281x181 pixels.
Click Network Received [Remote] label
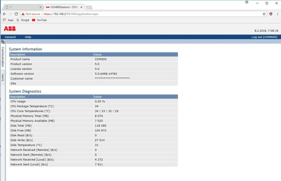click(34, 150)
